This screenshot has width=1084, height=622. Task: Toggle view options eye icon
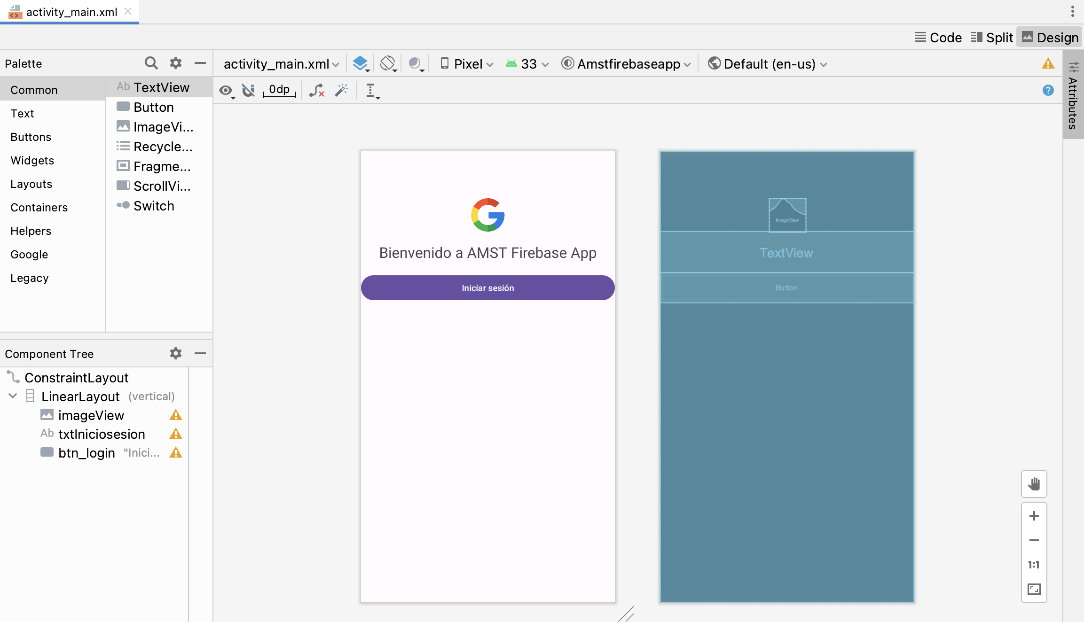pos(227,90)
